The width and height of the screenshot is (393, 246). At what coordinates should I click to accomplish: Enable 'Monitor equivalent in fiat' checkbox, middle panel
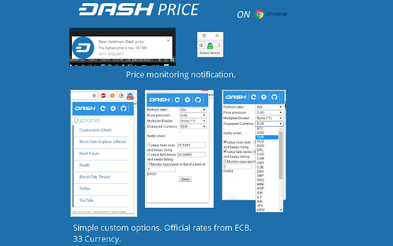pos(149,164)
